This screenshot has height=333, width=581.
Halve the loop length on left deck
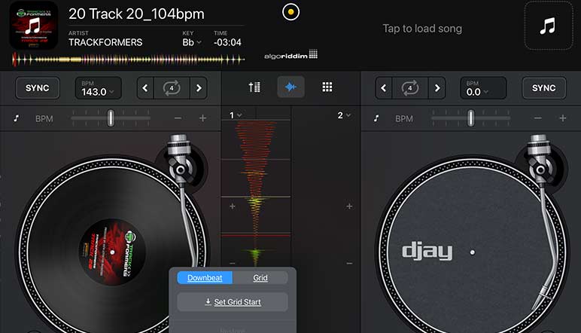[x=145, y=88]
